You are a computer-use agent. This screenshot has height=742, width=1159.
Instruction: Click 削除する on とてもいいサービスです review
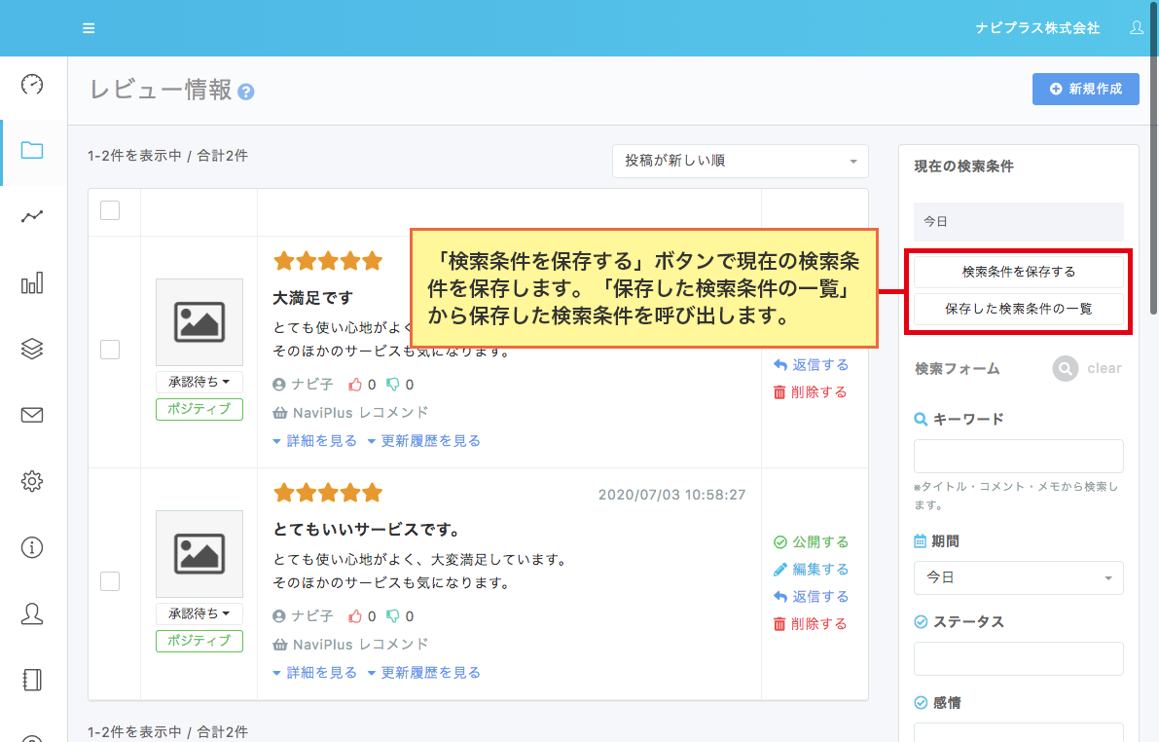(810, 623)
